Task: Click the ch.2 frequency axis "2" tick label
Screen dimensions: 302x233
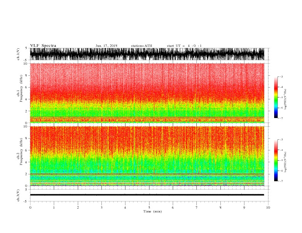Action: (26, 174)
